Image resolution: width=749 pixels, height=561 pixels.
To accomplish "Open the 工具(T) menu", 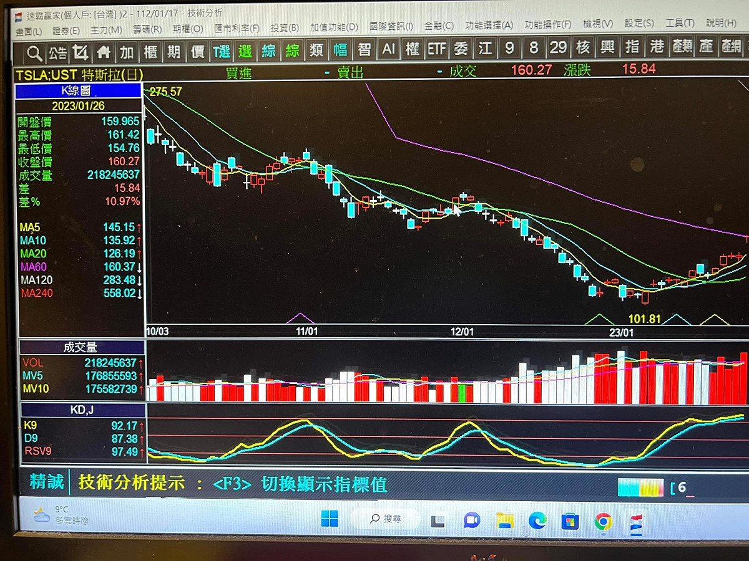I will 680,22.
